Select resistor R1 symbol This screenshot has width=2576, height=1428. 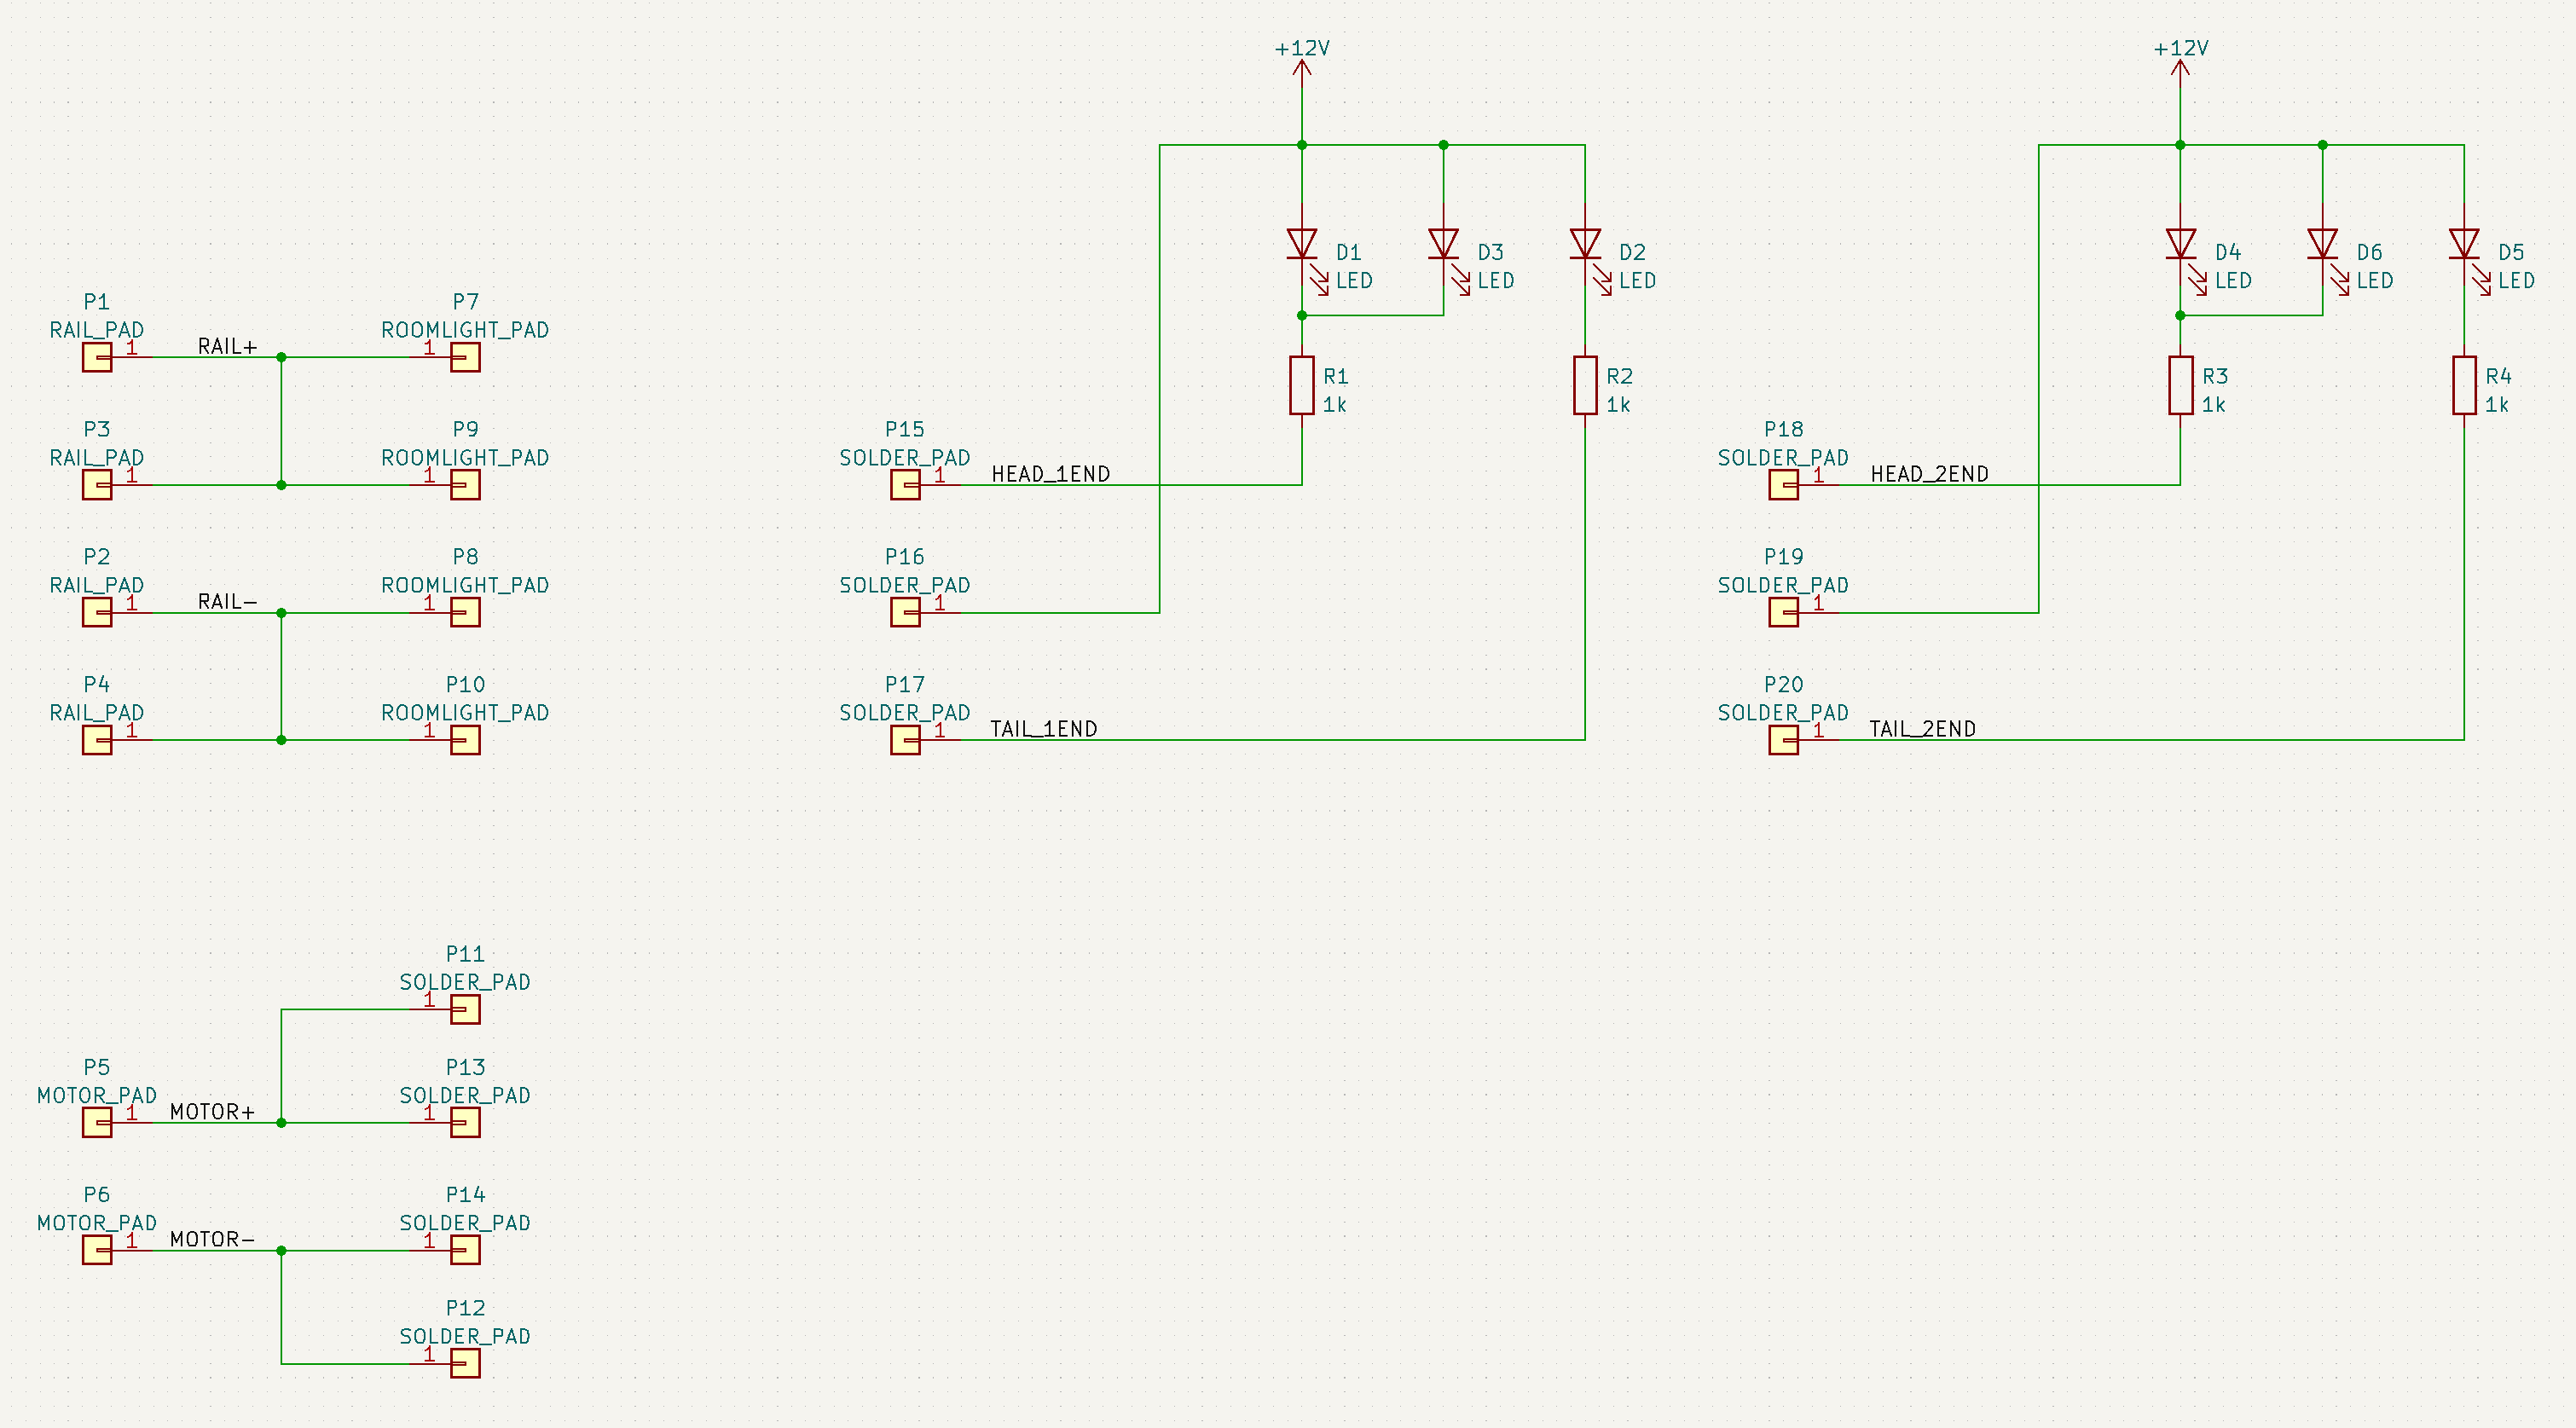(x=1301, y=385)
